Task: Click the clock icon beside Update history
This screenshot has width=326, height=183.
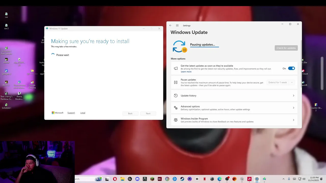Action: pos(176,96)
